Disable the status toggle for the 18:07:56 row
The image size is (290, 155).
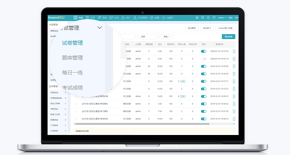204,52
